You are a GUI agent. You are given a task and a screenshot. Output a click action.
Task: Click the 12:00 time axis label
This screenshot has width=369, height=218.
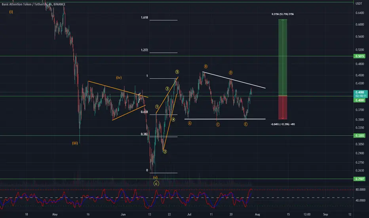pyautogui.click(x=307, y=214)
